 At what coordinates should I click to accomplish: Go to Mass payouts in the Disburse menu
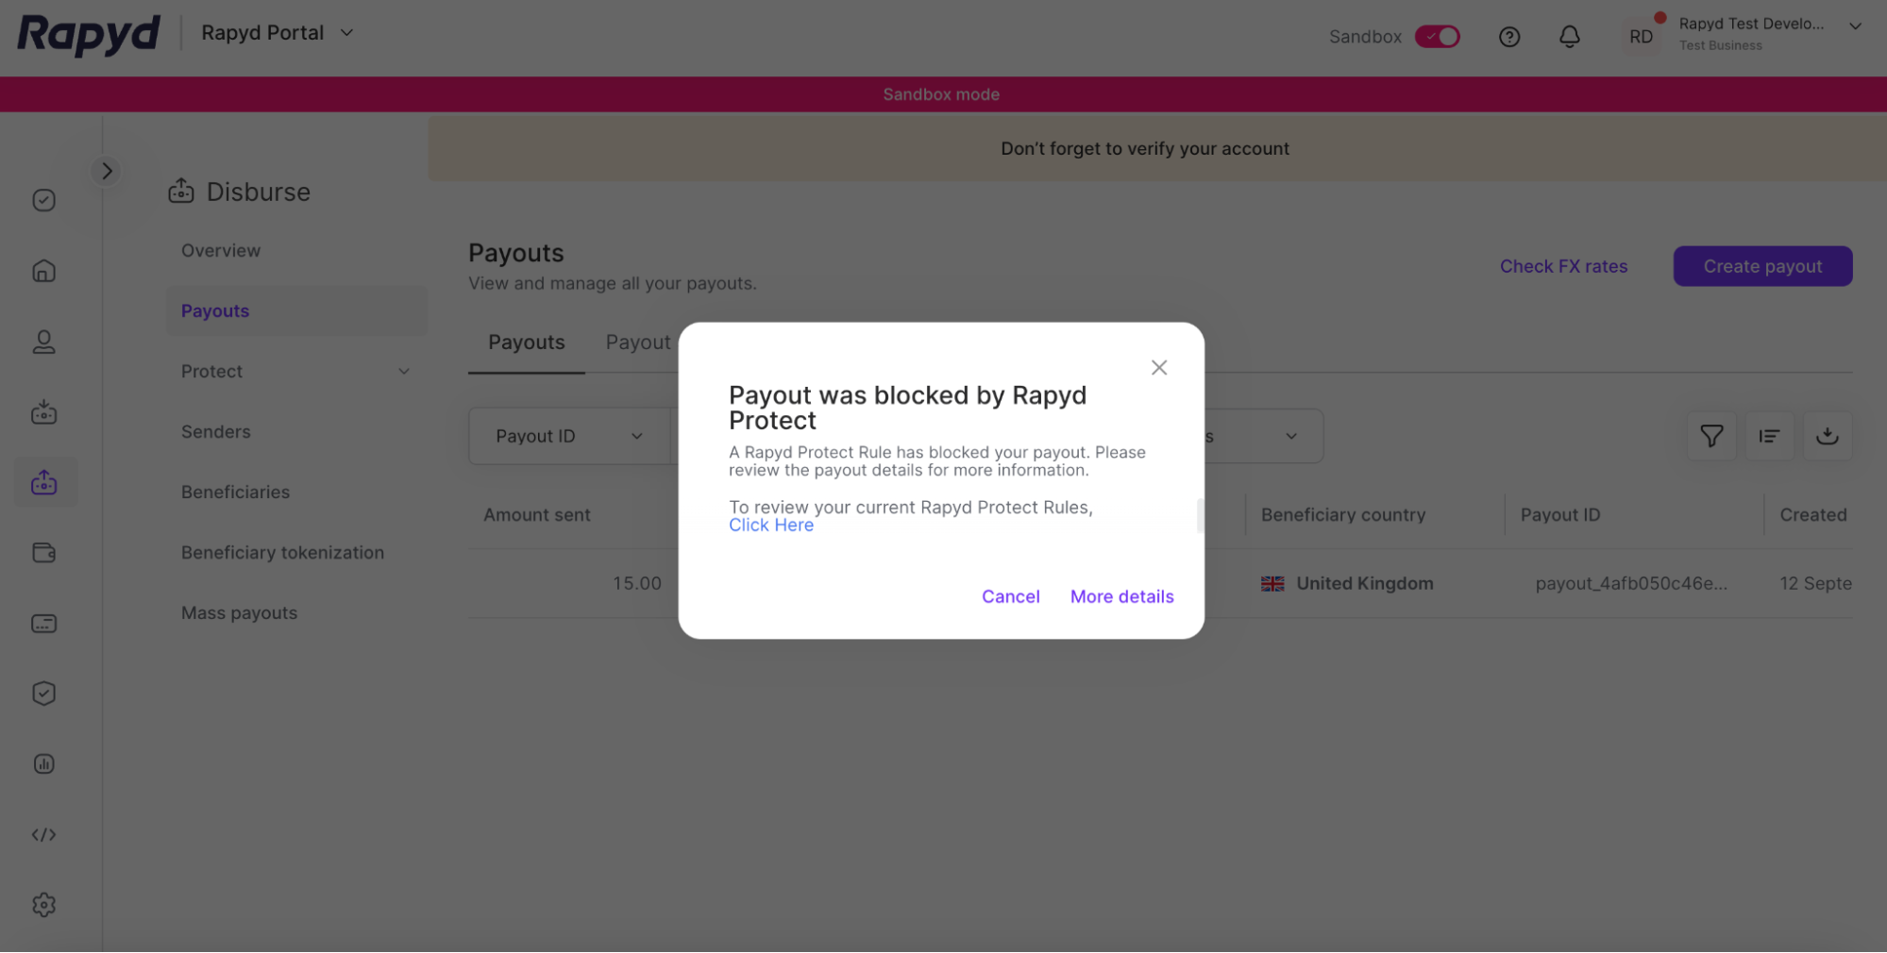(239, 612)
